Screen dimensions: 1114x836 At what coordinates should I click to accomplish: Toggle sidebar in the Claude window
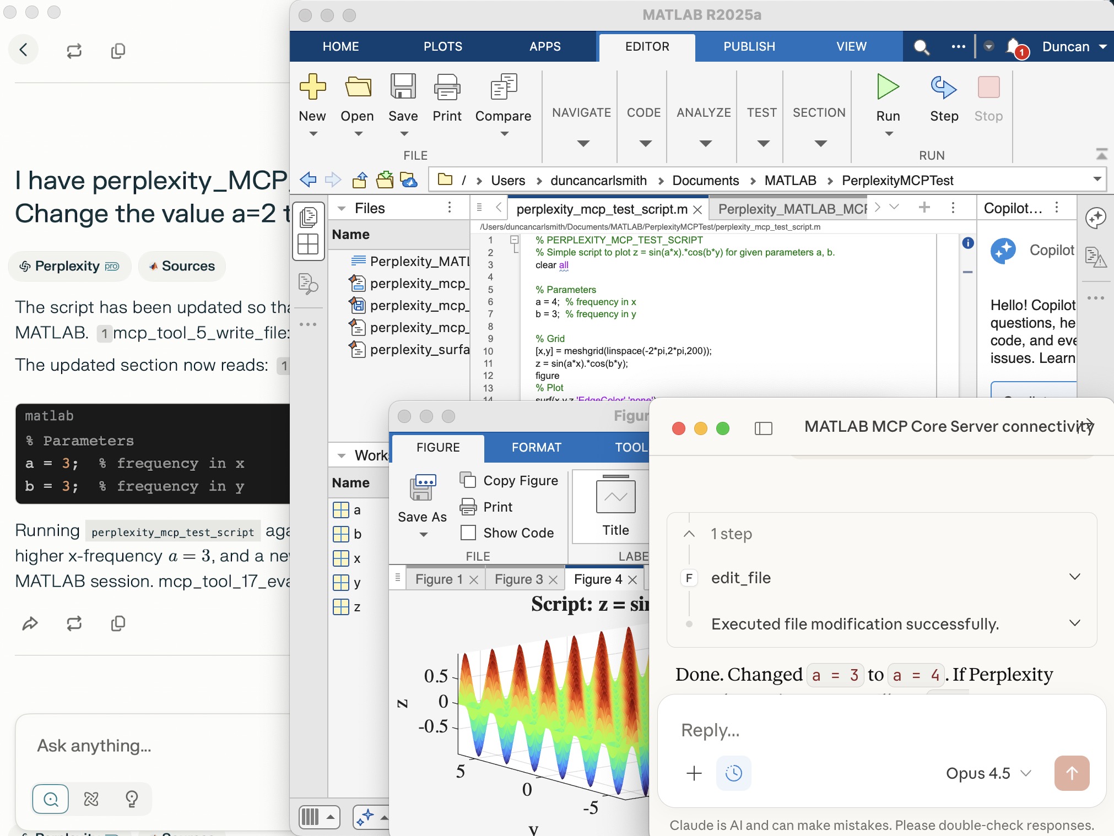763,428
